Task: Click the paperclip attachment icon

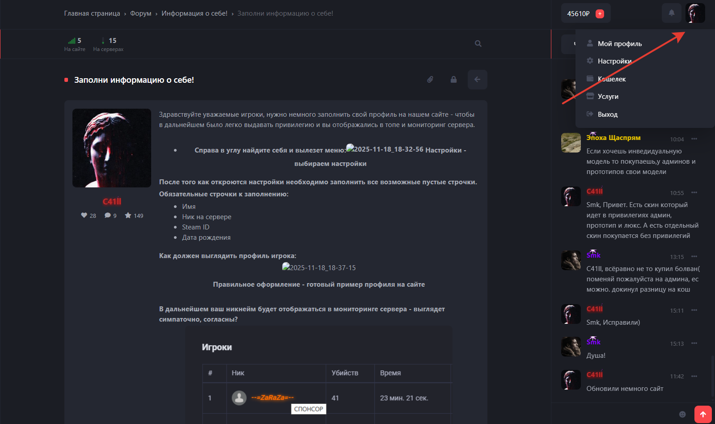Action: pos(430,80)
